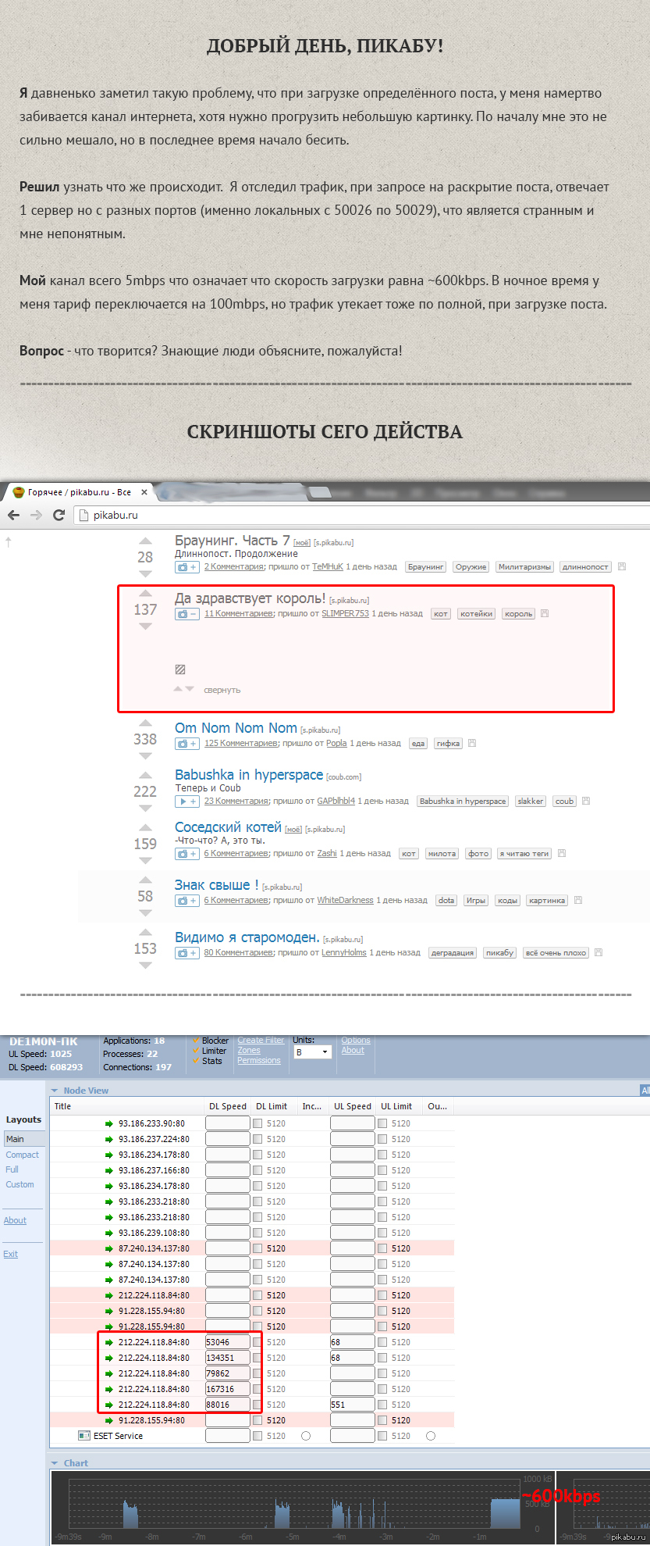The height and width of the screenshot is (1546, 650).
Task: Click the 'Create Filter' link
Action: click(x=261, y=1041)
